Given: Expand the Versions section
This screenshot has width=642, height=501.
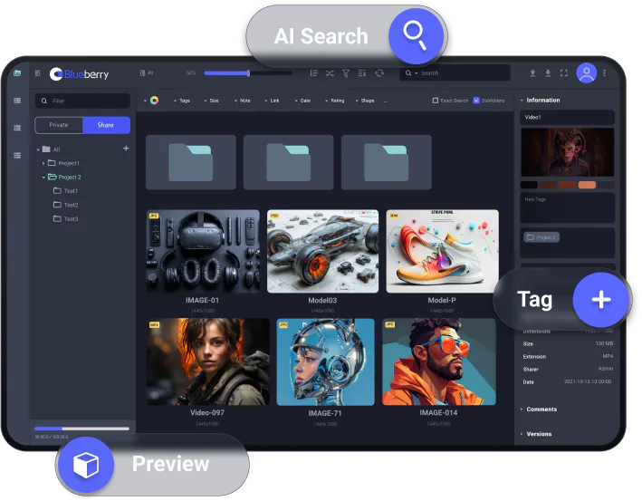Looking at the screenshot, I should [522, 434].
